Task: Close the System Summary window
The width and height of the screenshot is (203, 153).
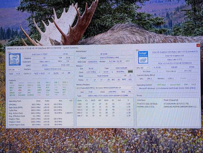Action: click(x=198, y=45)
